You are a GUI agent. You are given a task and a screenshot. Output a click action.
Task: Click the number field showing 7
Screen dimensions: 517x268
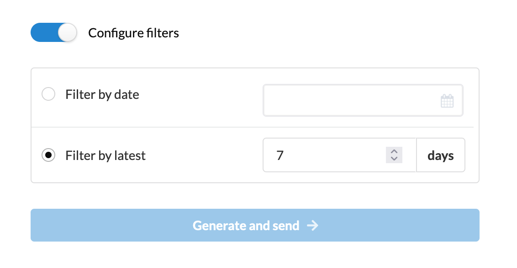coord(340,155)
